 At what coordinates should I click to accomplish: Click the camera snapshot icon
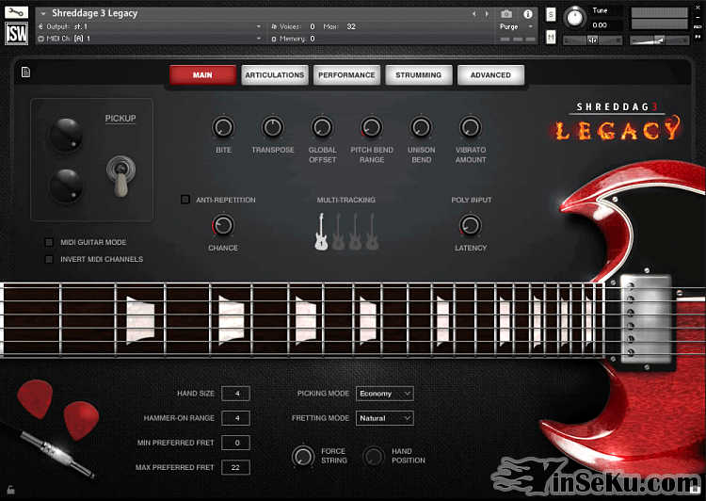coord(506,14)
